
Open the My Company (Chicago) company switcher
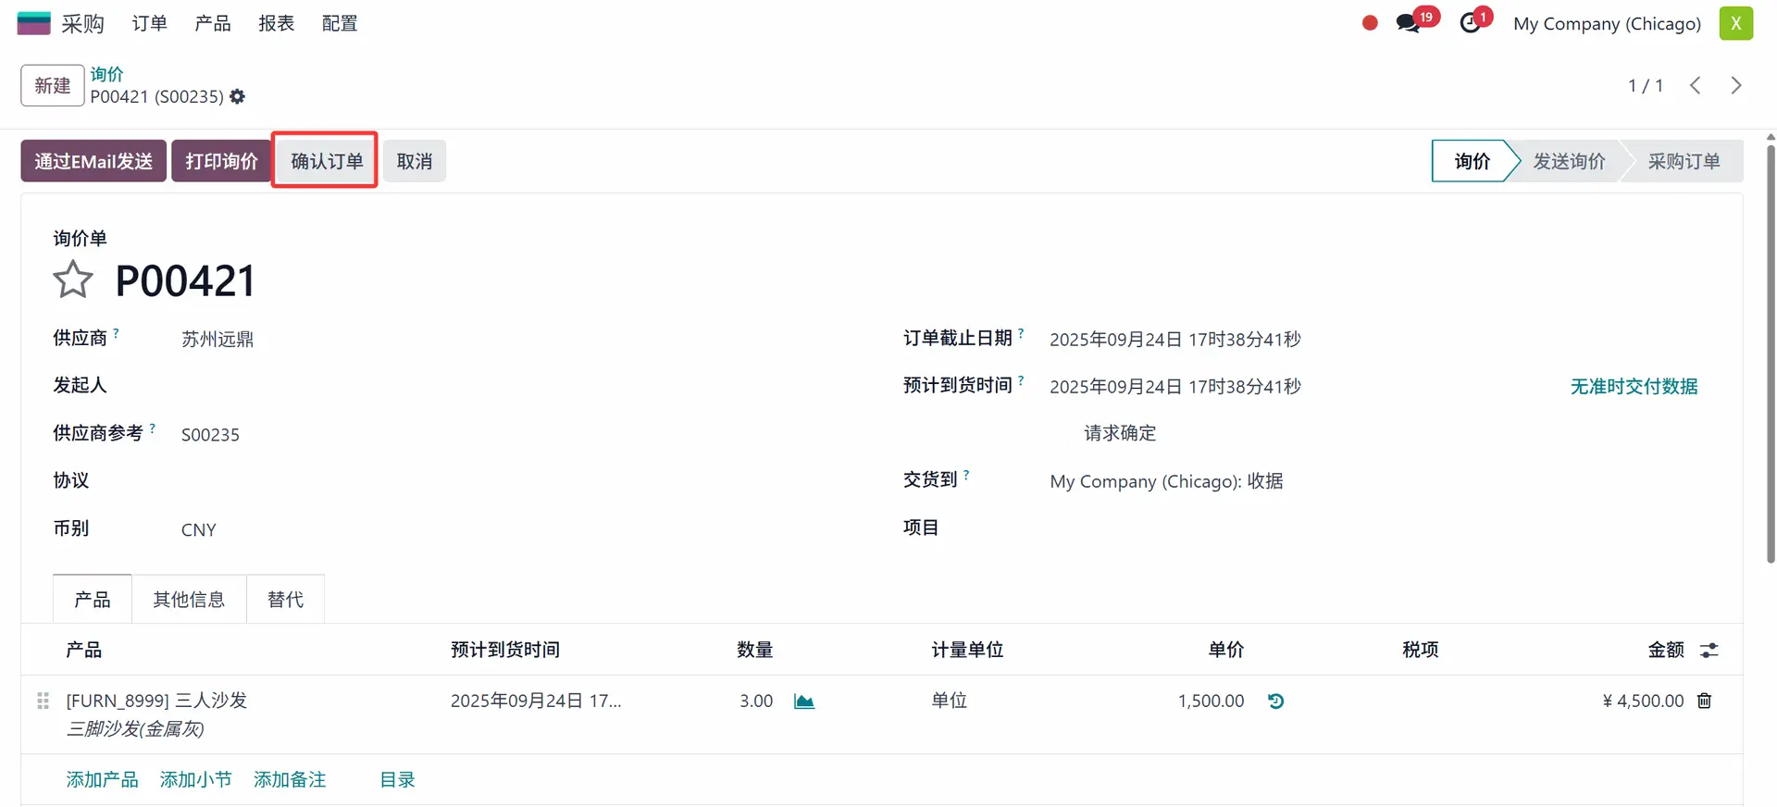[1607, 23]
